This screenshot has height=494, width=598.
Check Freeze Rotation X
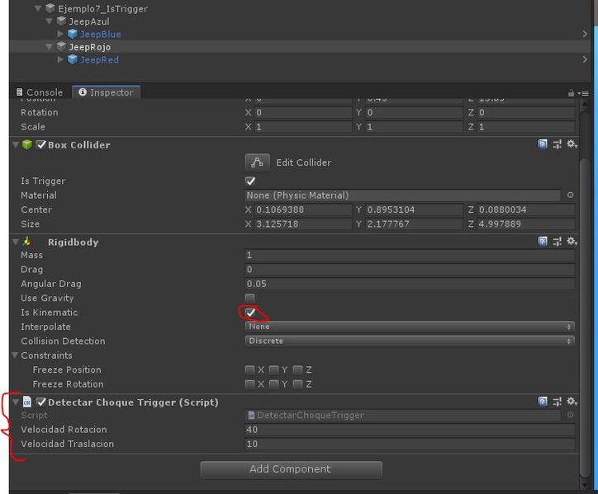pos(249,384)
